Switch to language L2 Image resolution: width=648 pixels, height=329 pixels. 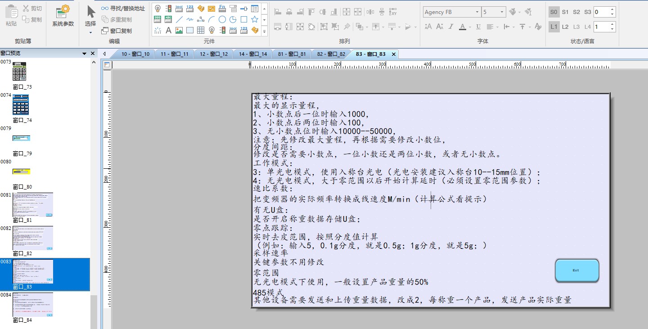(x=565, y=27)
